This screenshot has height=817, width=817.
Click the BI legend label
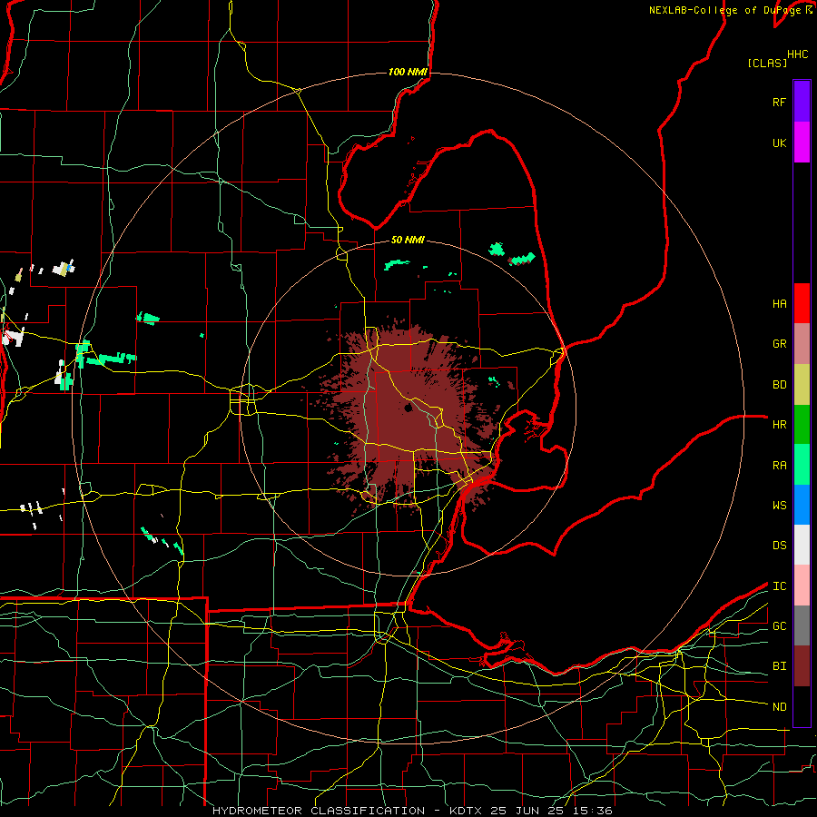click(779, 666)
